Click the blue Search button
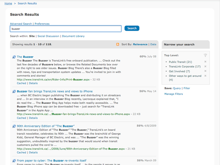 click(132, 29)
